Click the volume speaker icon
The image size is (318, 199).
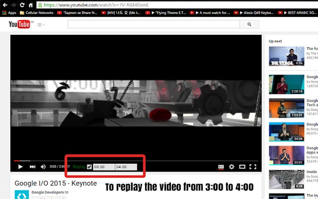coord(43,167)
